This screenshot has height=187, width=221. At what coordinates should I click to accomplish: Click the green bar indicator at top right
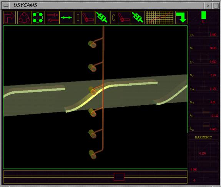coord(204,15)
